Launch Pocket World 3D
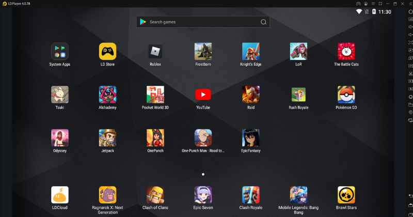 [155, 95]
